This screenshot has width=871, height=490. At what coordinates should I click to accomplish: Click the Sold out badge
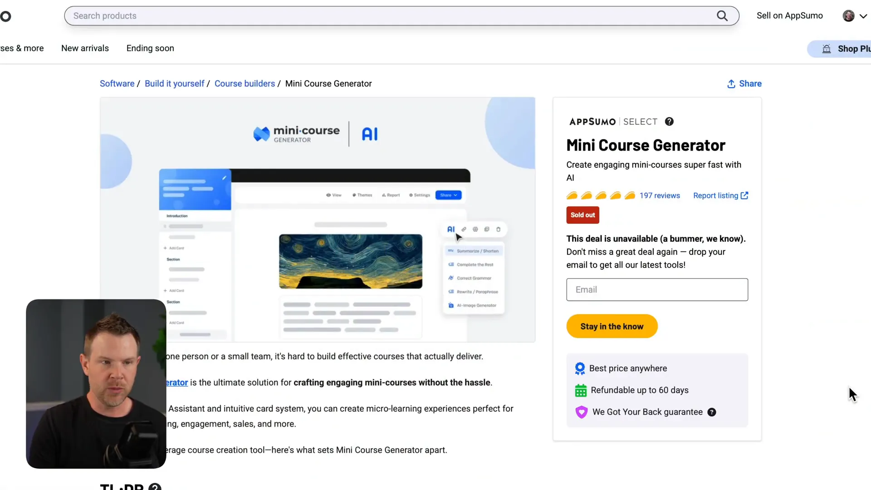pyautogui.click(x=582, y=215)
